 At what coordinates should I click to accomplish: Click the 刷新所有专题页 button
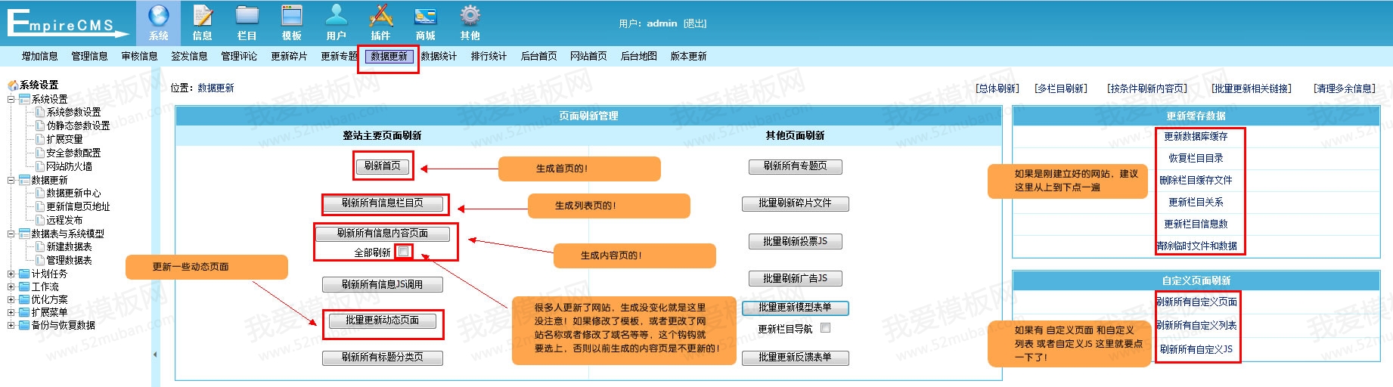[795, 166]
